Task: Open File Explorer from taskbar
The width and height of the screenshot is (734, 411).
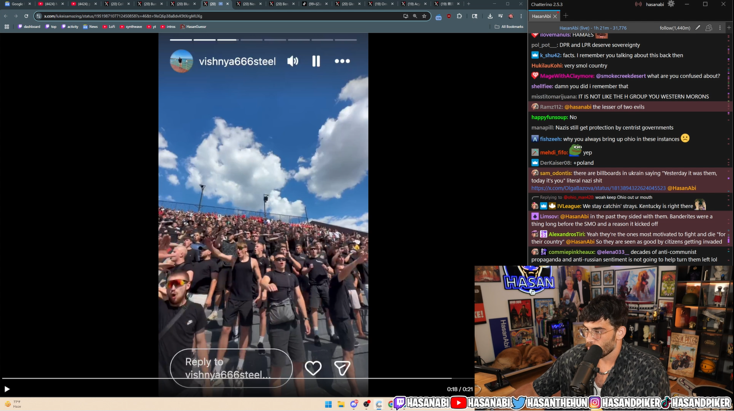Action: point(341,404)
